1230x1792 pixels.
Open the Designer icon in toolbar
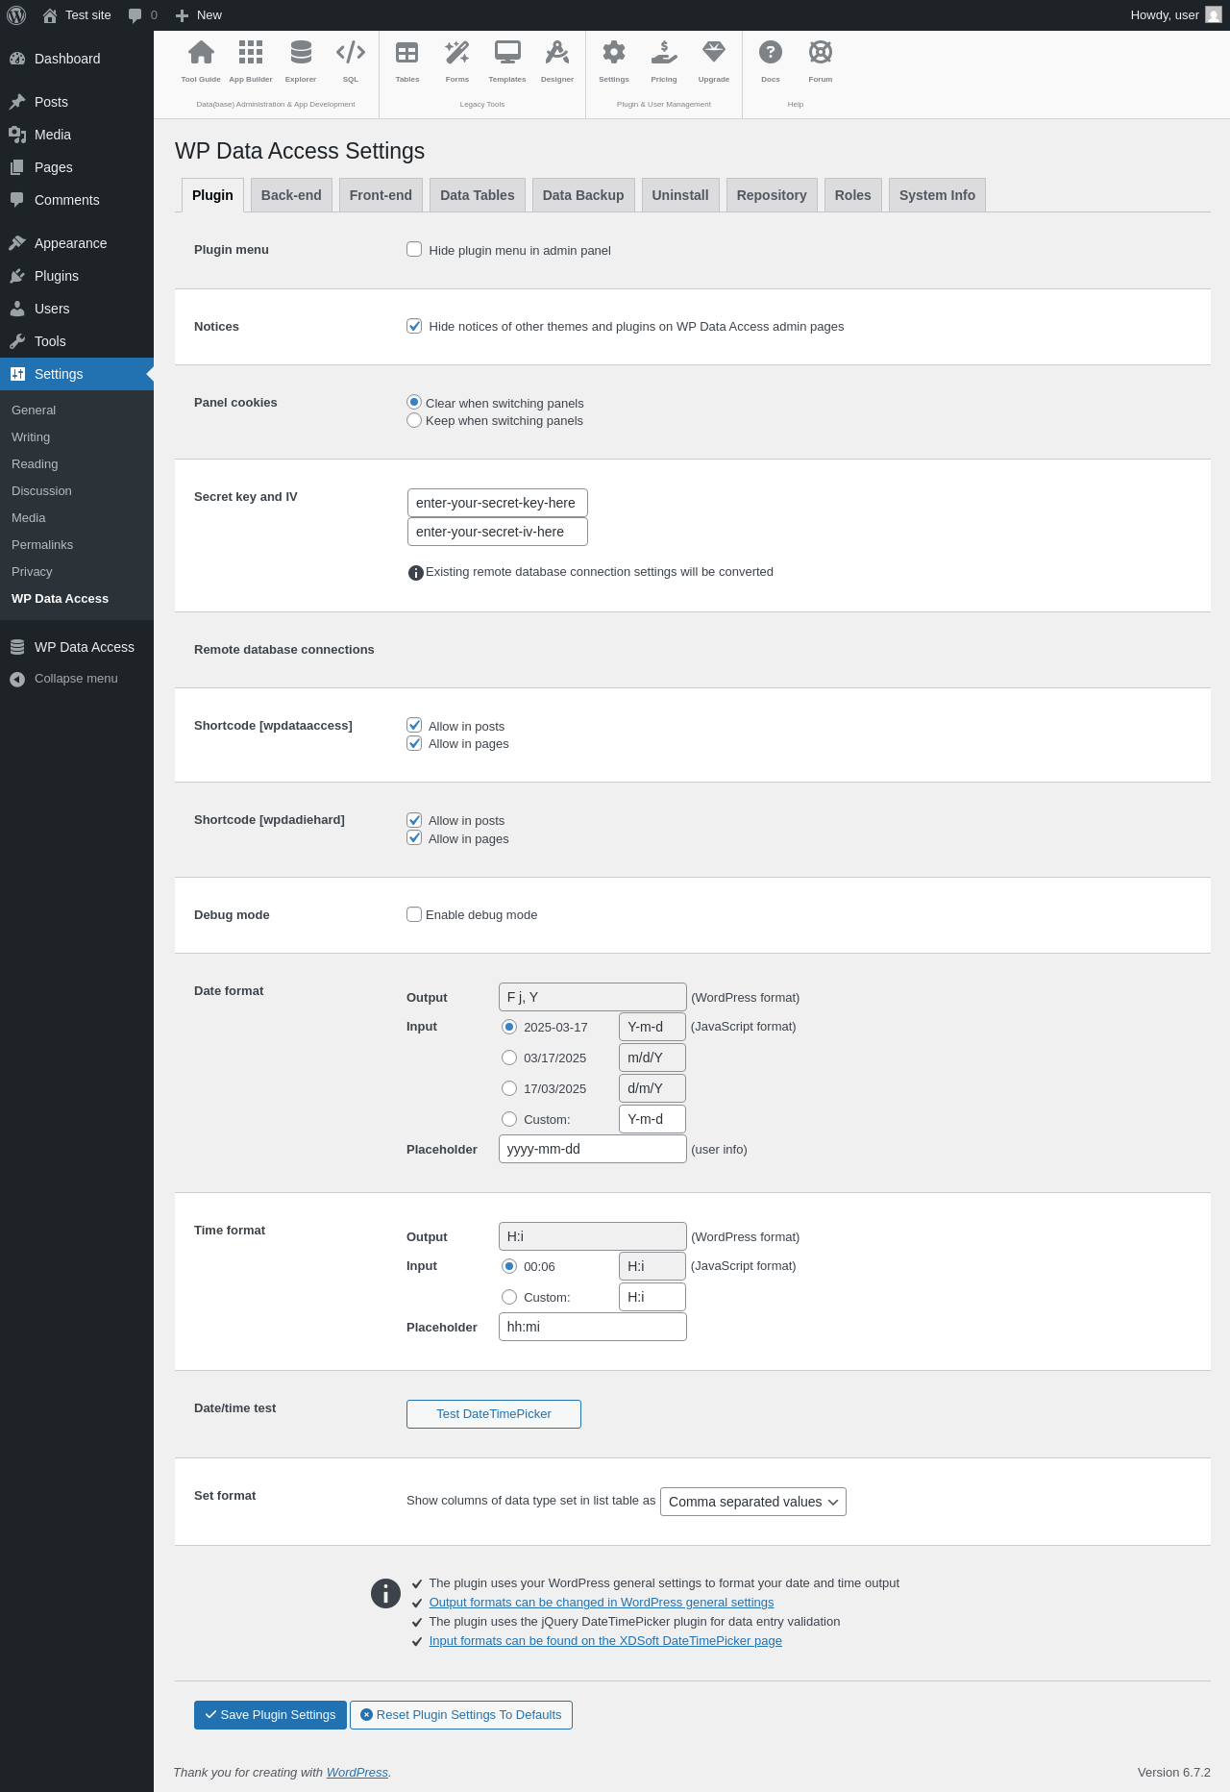[557, 53]
